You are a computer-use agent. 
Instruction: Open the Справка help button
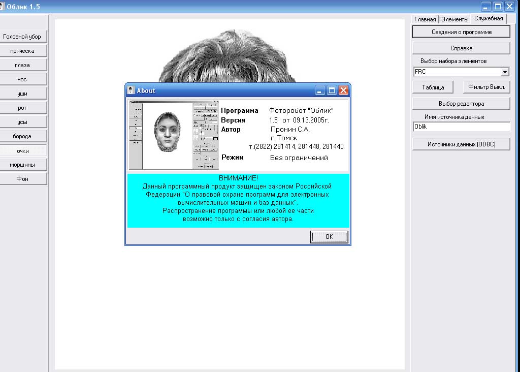tap(461, 48)
